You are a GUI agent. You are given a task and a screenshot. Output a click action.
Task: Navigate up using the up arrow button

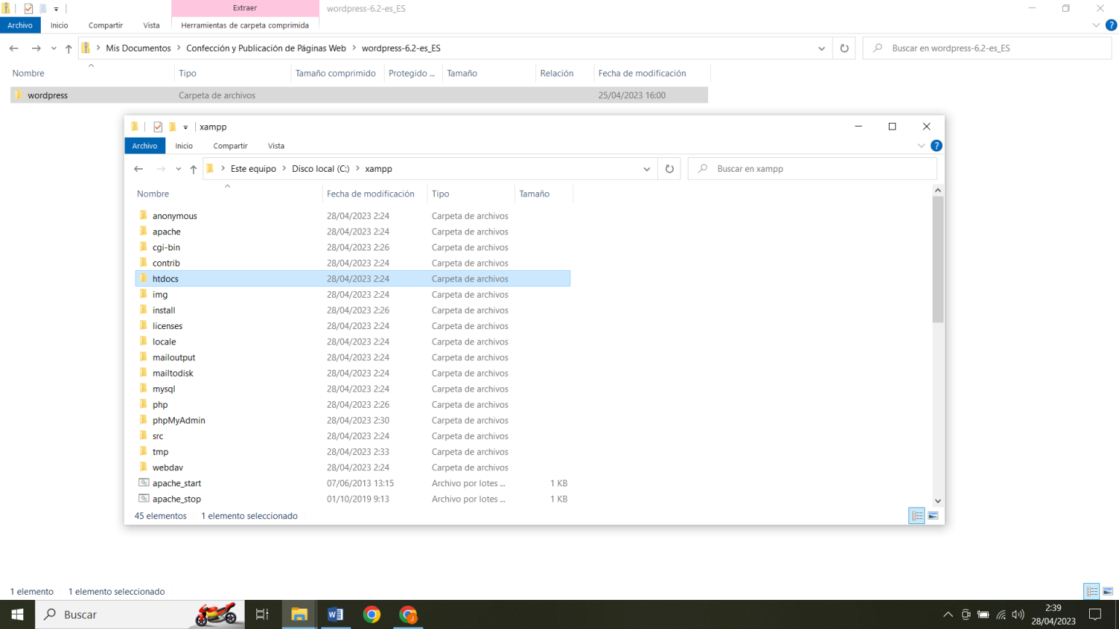(x=193, y=168)
